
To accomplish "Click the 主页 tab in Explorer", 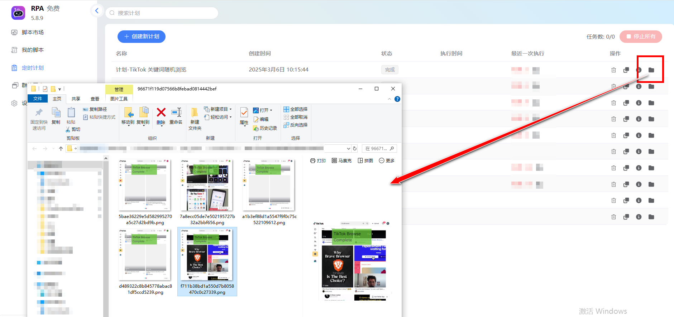I will click(x=57, y=99).
